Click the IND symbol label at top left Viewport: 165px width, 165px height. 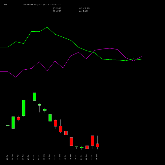click(6, 5)
